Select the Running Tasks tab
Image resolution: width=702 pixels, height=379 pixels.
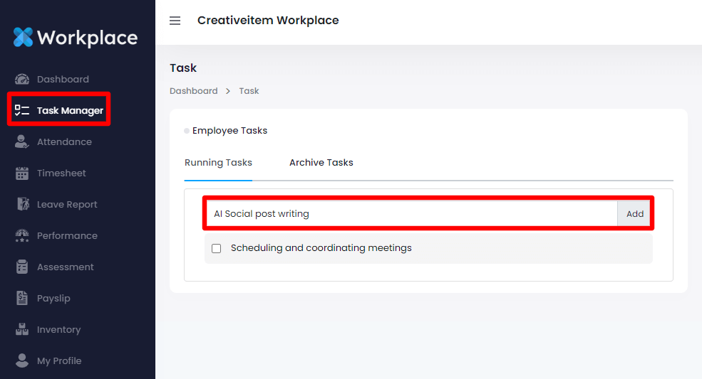tap(218, 162)
